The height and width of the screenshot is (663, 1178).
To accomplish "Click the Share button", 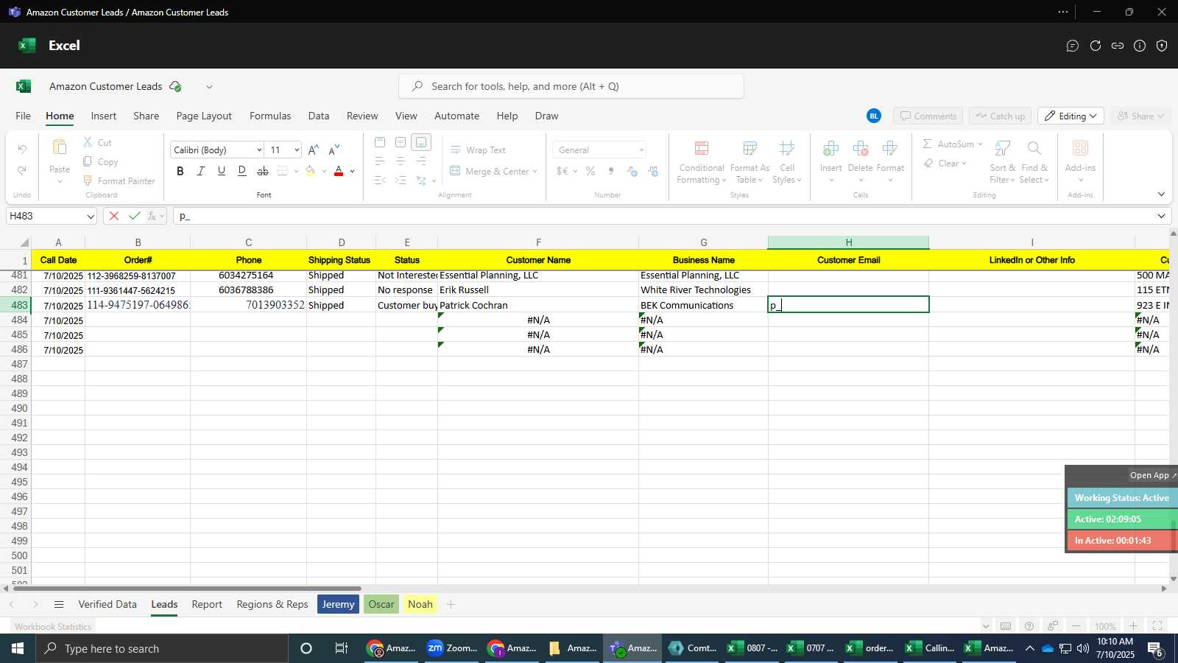I will [x=1140, y=116].
